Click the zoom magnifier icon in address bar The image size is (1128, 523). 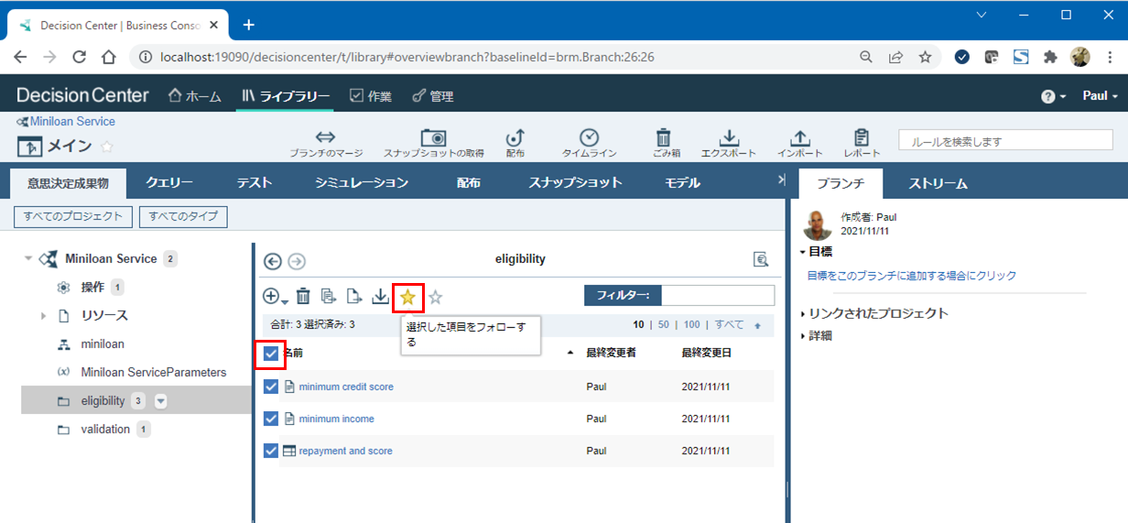[865, 57]
